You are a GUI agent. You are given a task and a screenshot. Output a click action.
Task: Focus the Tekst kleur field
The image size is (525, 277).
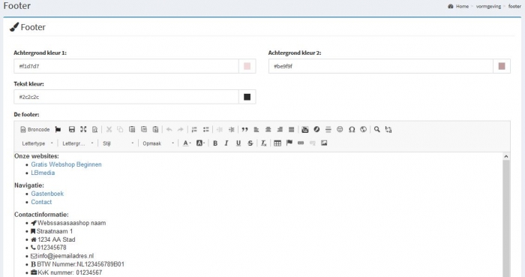(126, 97)
